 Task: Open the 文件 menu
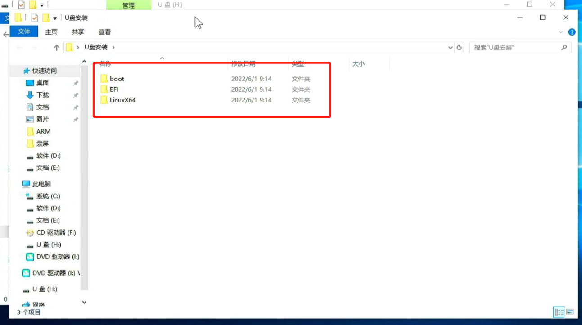click(x=24, y=31)
